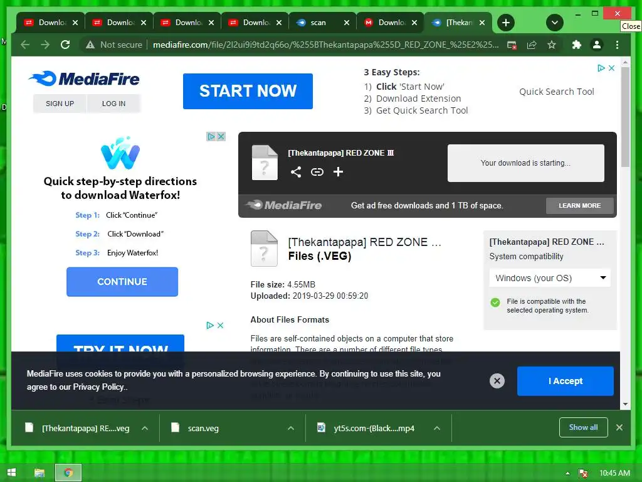The height and width of the screenshot is (482, 642).
Task: Close the top-right Quick Search ad
Action: click(x=612, y=68)
